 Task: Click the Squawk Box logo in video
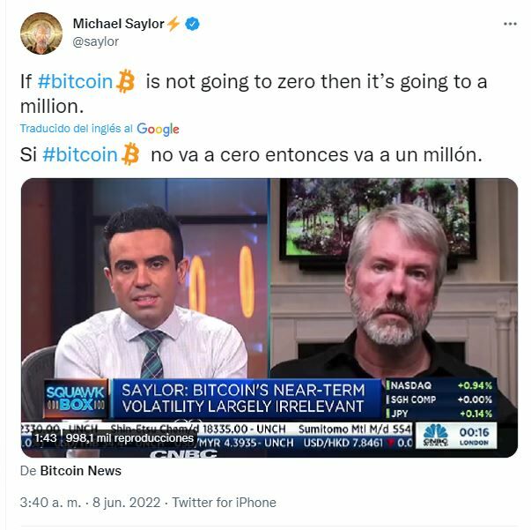pyautogui.click(x=75, y=399)
